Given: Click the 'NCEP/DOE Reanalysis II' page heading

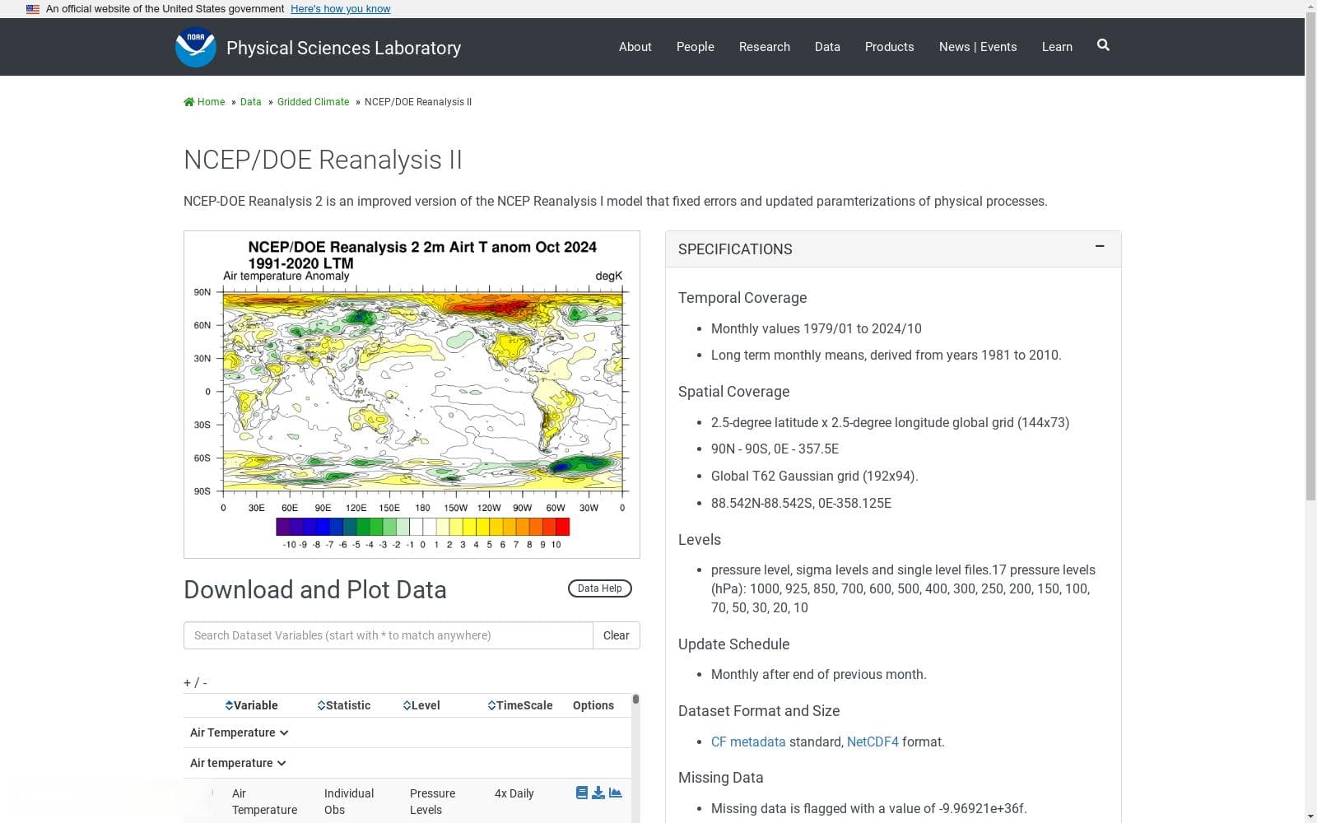Looking at the screenshot, I should [323, 160].
